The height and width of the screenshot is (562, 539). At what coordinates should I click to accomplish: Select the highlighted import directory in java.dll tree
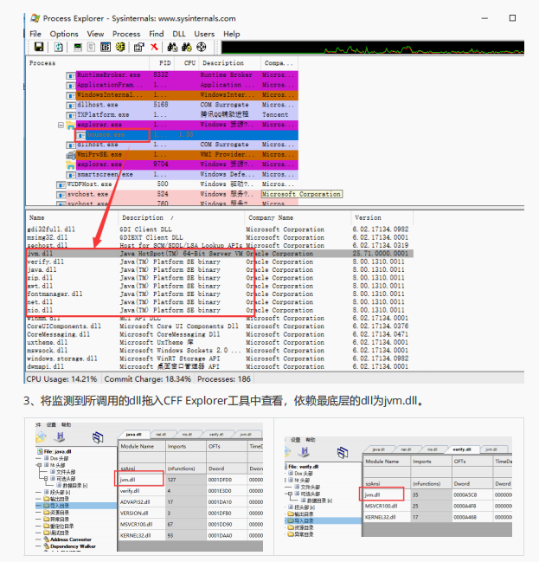tap(76, 506)
